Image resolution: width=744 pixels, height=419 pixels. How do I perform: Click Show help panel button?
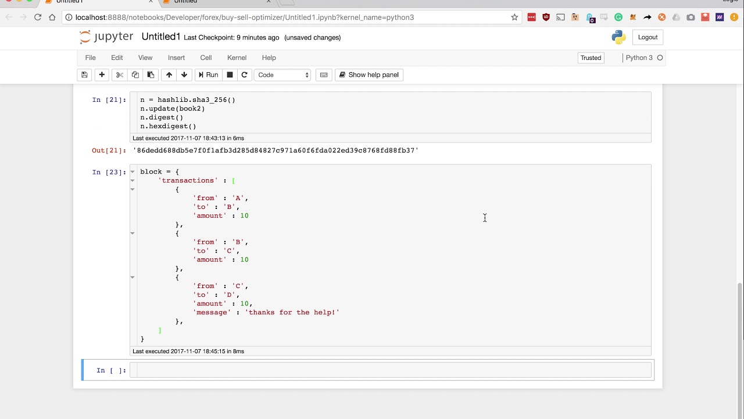tap(369, 74)
